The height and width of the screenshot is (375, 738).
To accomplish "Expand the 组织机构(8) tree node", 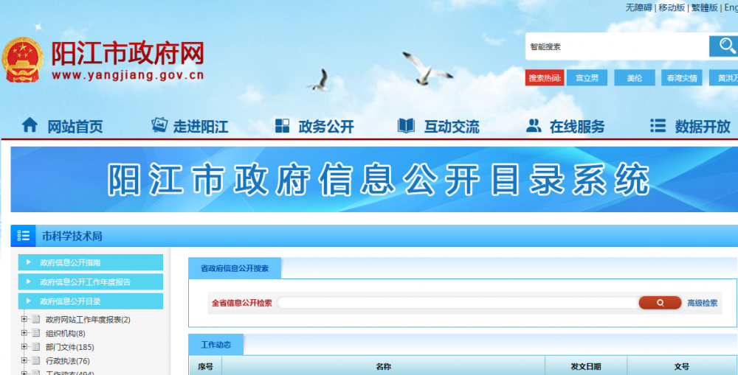I will [24, 333].
